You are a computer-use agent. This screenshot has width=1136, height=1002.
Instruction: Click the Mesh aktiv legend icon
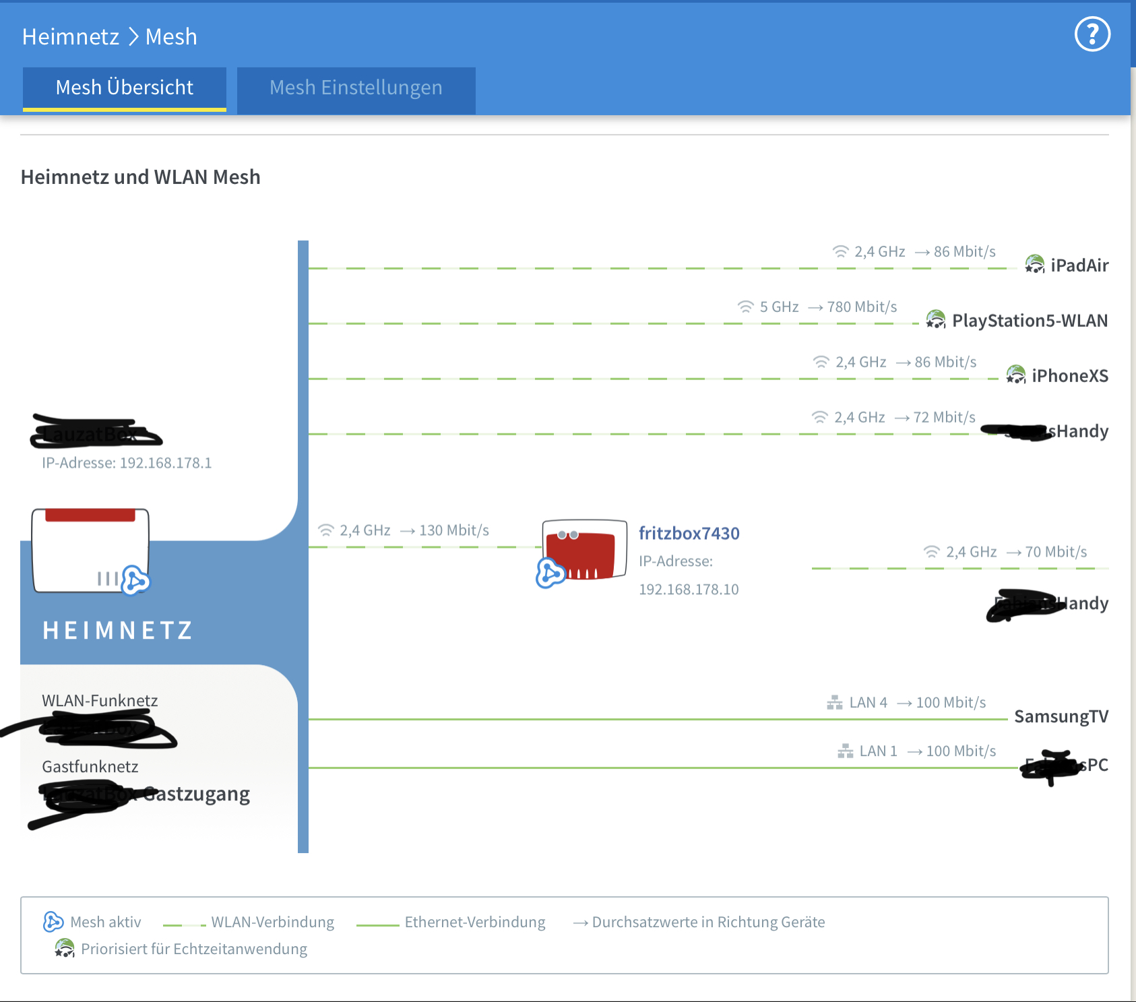tap(53, 921)
